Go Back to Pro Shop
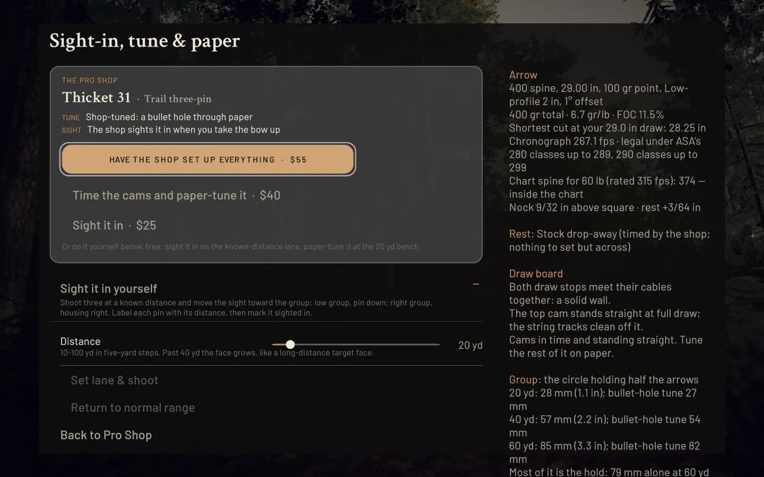The height and width of the screenshot is (477, 764). (106, 435)
